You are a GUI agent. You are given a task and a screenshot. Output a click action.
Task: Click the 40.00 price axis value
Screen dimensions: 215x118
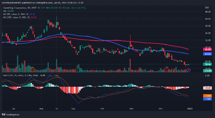tap(207, 26)
